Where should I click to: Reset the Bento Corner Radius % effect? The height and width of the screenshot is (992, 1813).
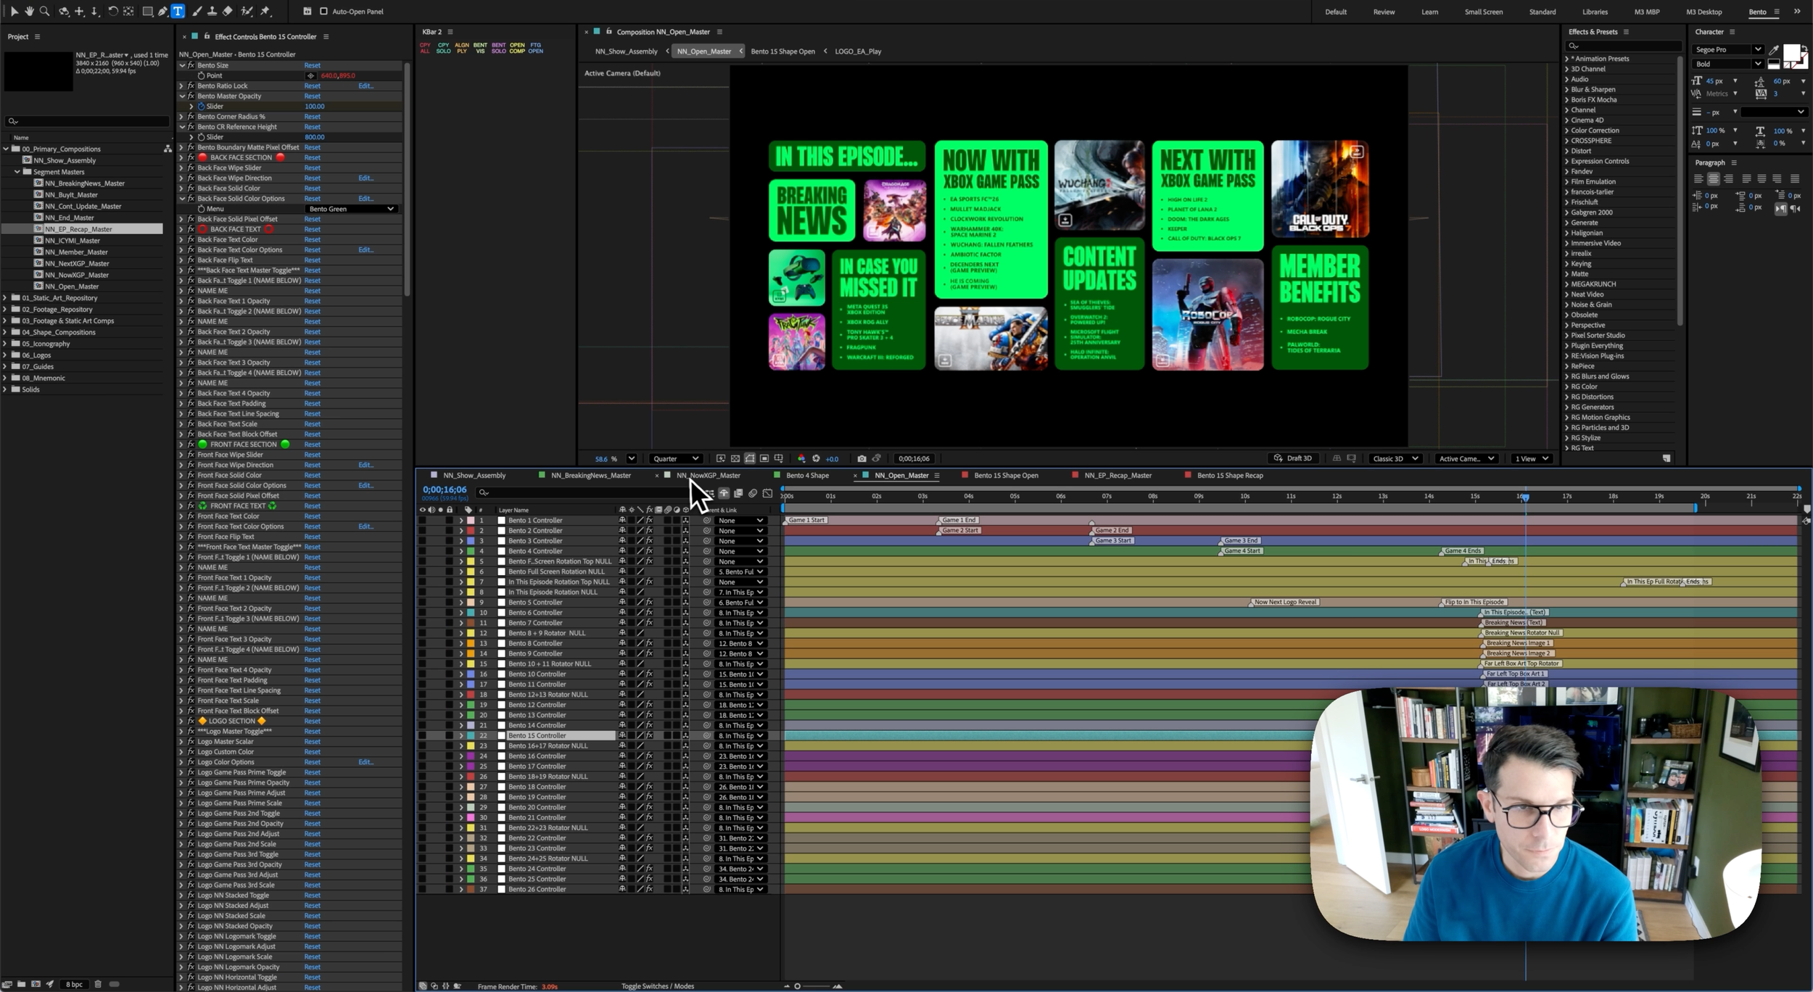coord(312,117)
